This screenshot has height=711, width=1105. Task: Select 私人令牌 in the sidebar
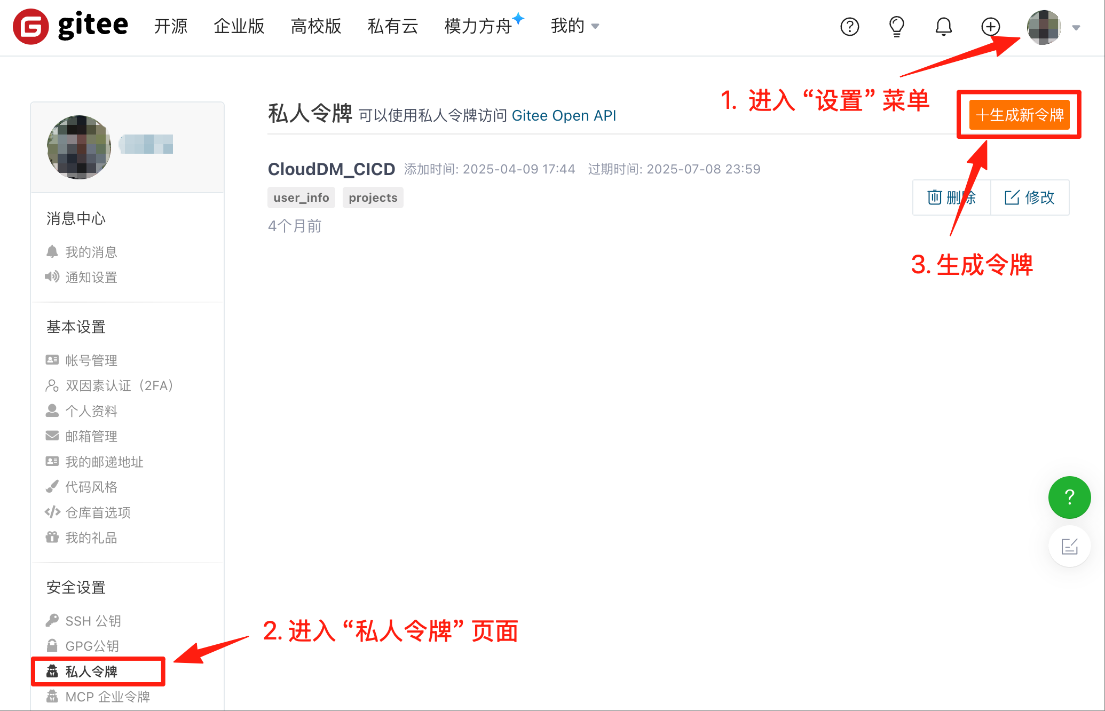(91, 671)
